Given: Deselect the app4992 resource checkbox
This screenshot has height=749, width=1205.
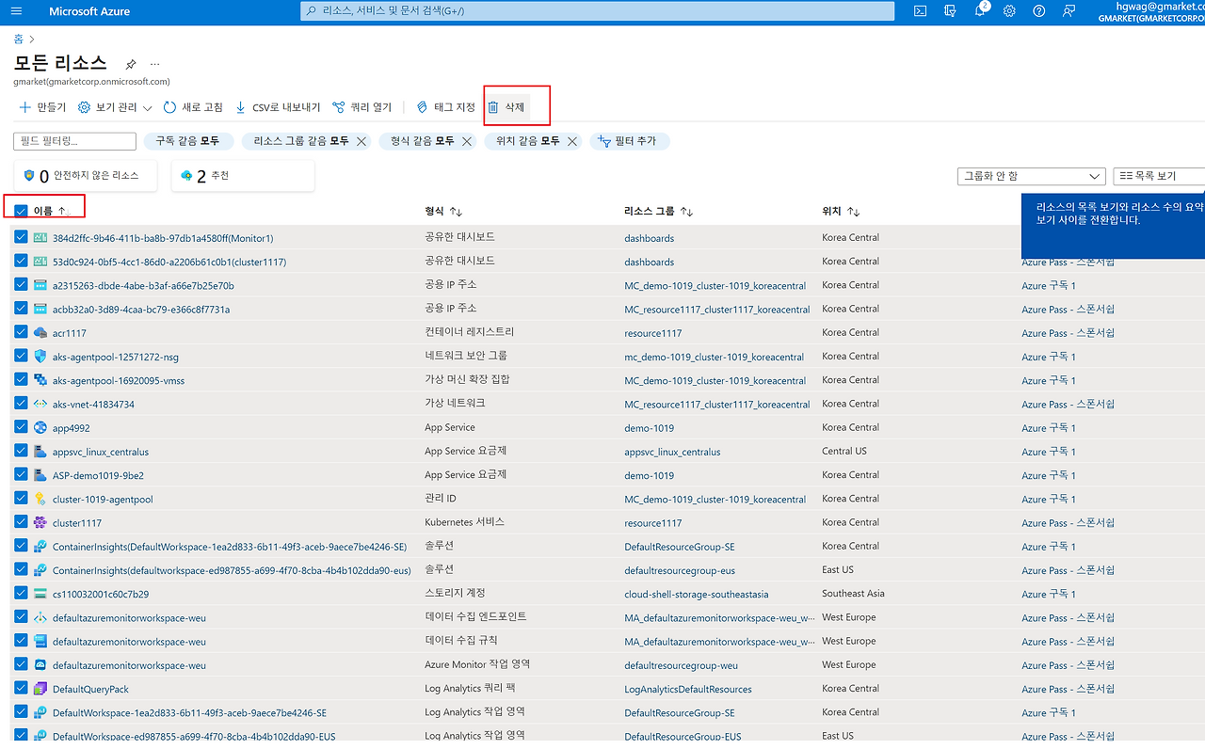Looking at the screenshot, I should click(21, 427).
